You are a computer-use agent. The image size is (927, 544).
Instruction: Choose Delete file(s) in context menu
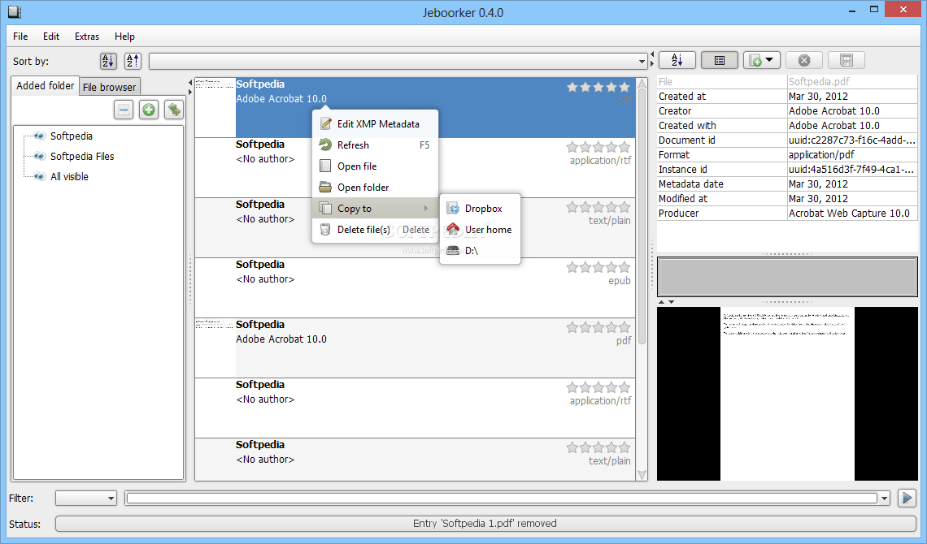[375, 230]
